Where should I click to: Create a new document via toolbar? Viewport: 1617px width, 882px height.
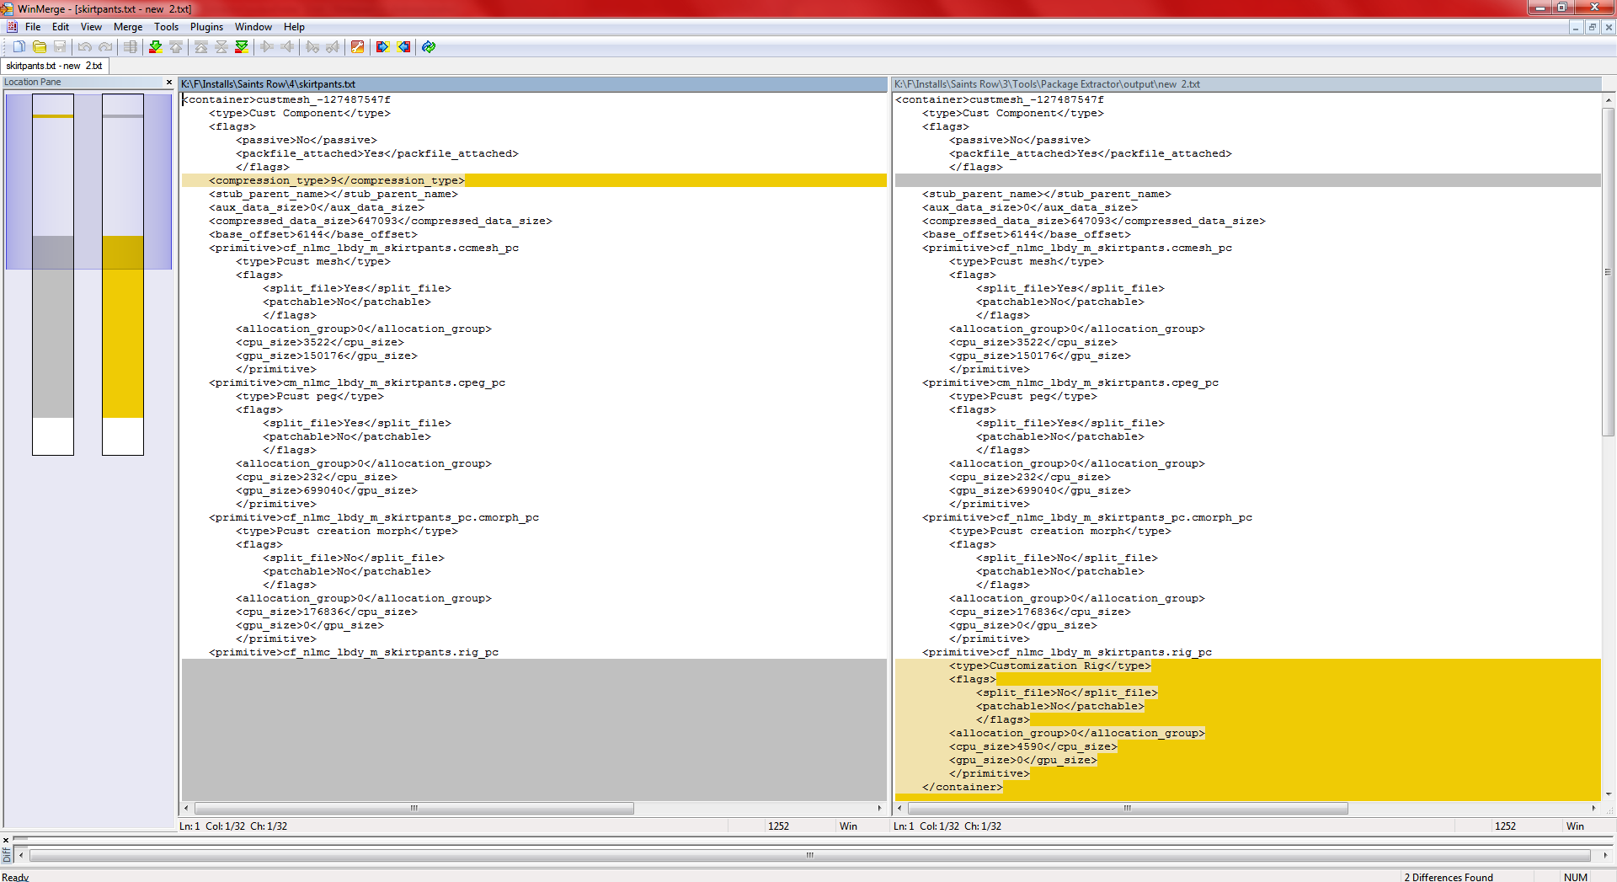pyautogui.click(x=19, y=47)
